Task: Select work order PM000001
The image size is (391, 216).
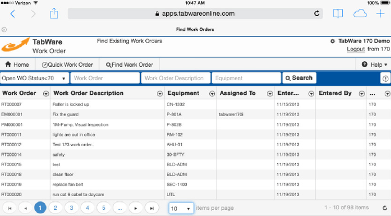Action: point(11,125)
